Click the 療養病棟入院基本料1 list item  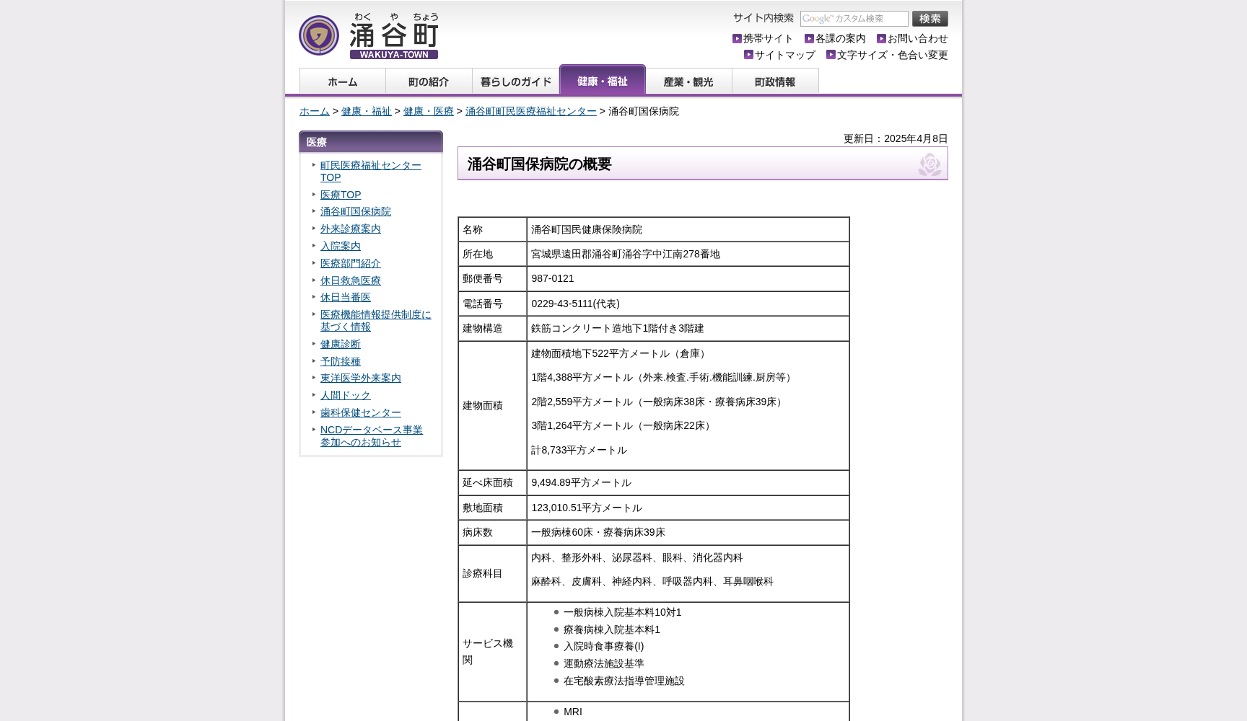click(612, 629)
